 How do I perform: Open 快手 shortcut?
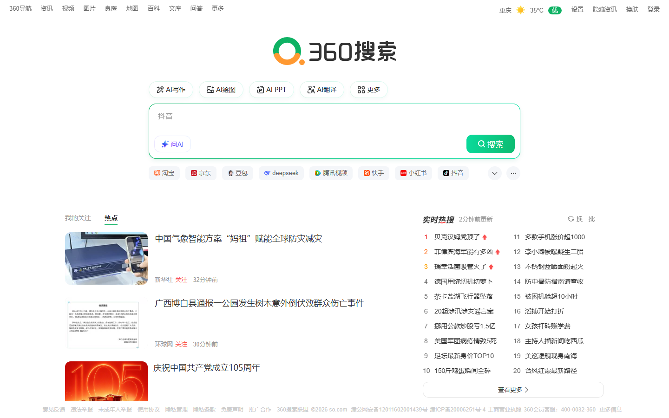click(374, 173)
